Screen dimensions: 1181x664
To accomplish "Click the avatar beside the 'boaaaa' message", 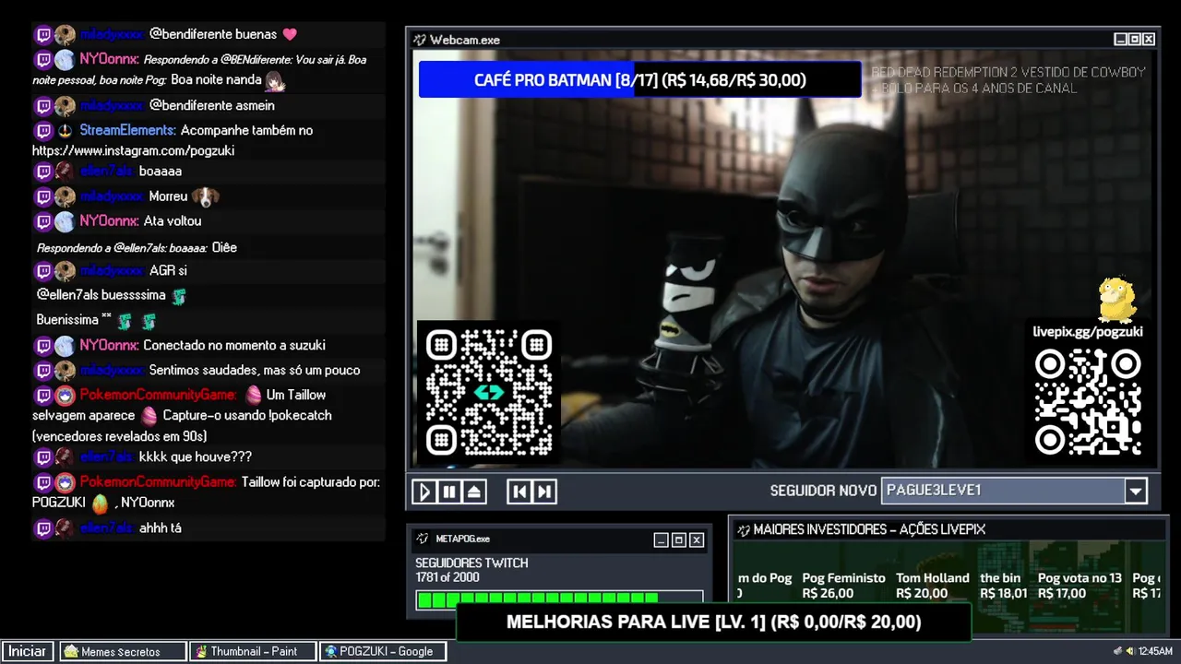I will tap(65, 172).
